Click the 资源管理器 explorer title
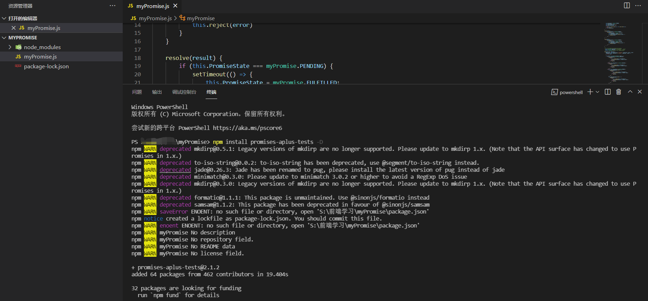 point(20,6)
